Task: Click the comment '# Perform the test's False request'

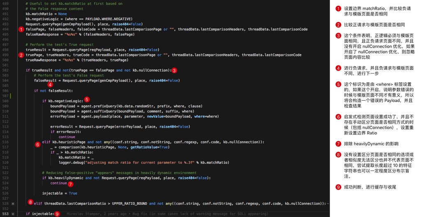Action: pyautogui.click(x=69, y=76)
